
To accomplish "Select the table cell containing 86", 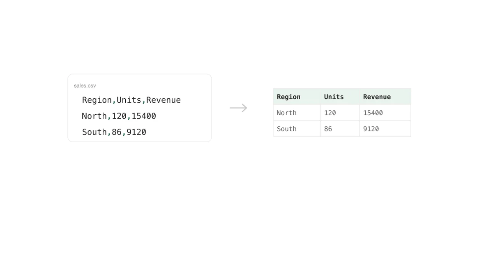I will click(340, 129).
